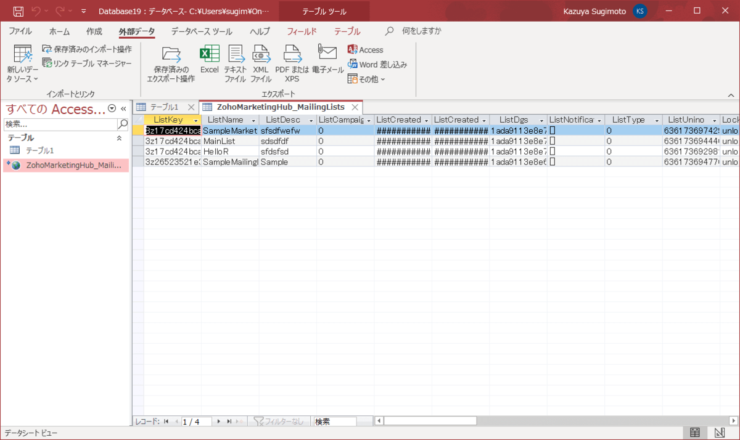The width and height of the screenshot is (740, 440).
Task: Open saved import operations
Action: (x=86, y=49)
